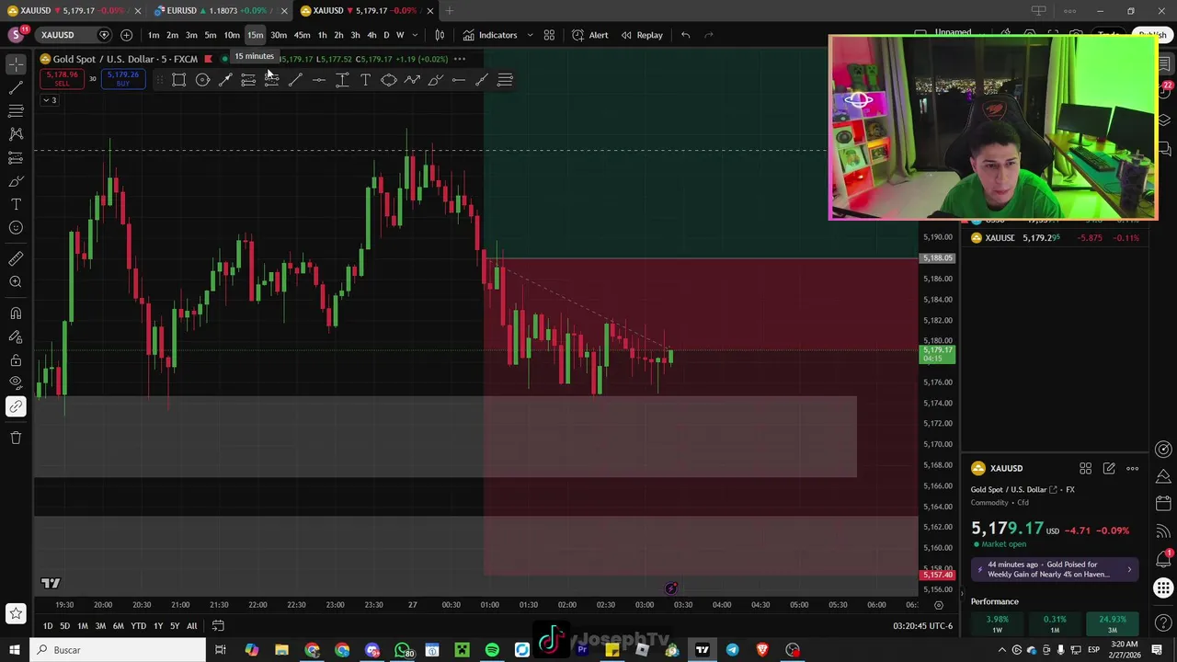Toggle stay in drawing mode
Screen dimensions: 1177x662
pyautogui.click(x=16, y=337)
